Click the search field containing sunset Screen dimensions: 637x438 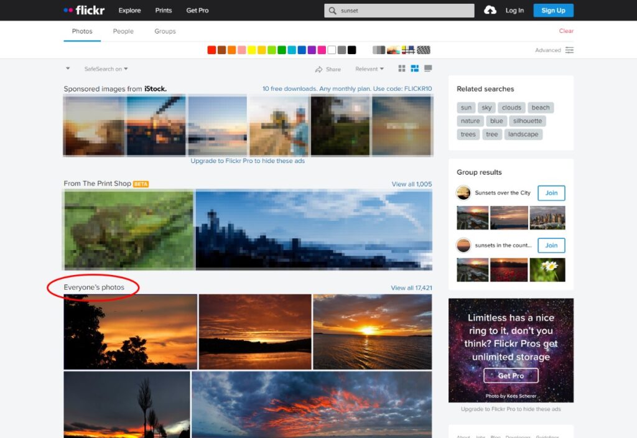pyautogui.click(x=404, y=11)
